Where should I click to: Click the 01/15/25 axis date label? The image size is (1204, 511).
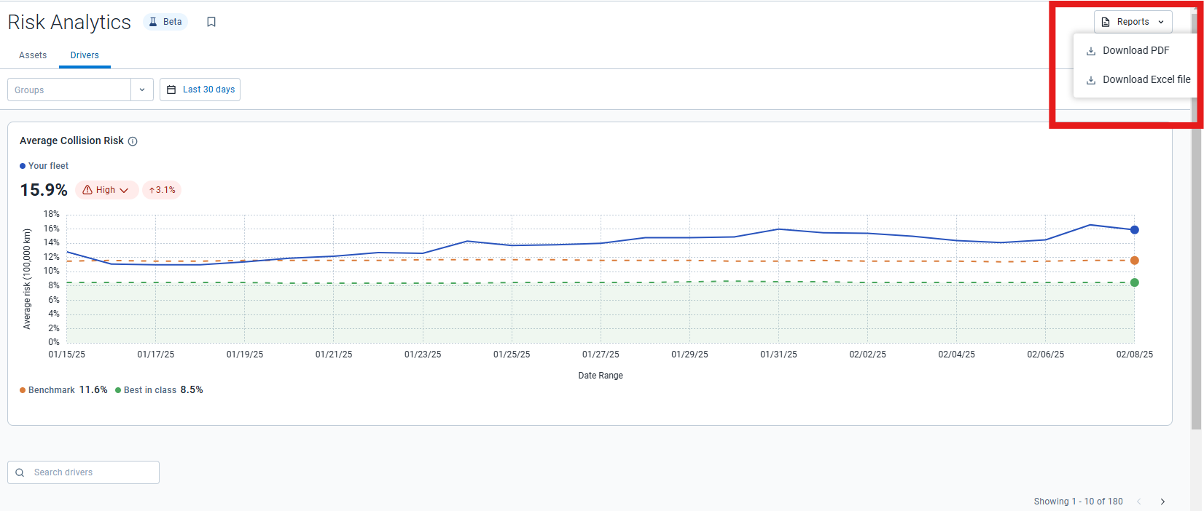point(67,354)
